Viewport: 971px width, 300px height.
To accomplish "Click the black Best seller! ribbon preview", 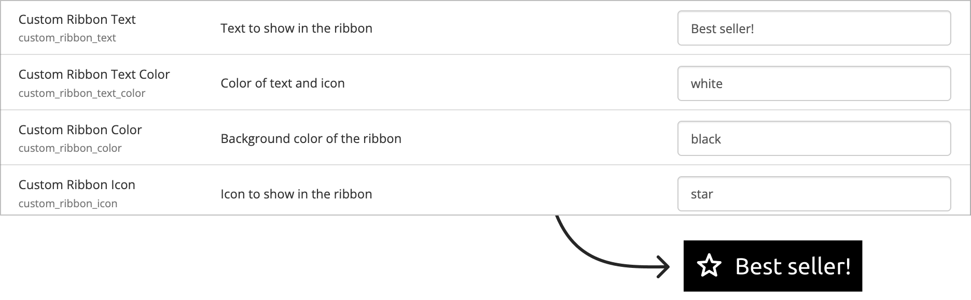I will point(772,266).
